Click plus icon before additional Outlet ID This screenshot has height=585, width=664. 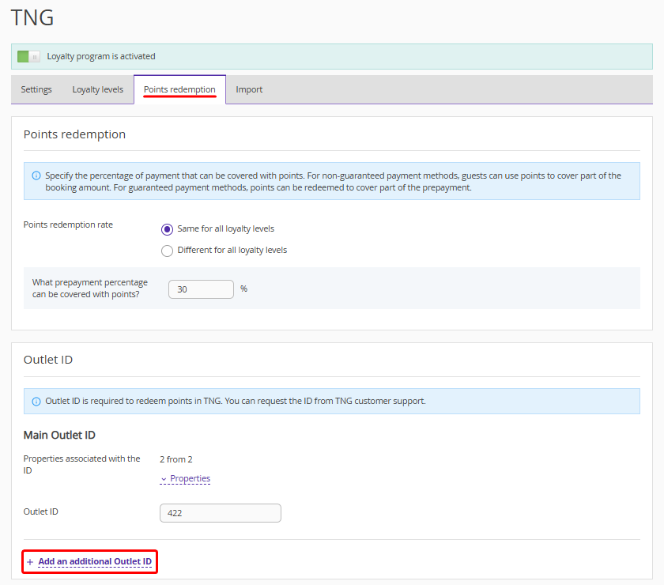click(x=30, y=562)
